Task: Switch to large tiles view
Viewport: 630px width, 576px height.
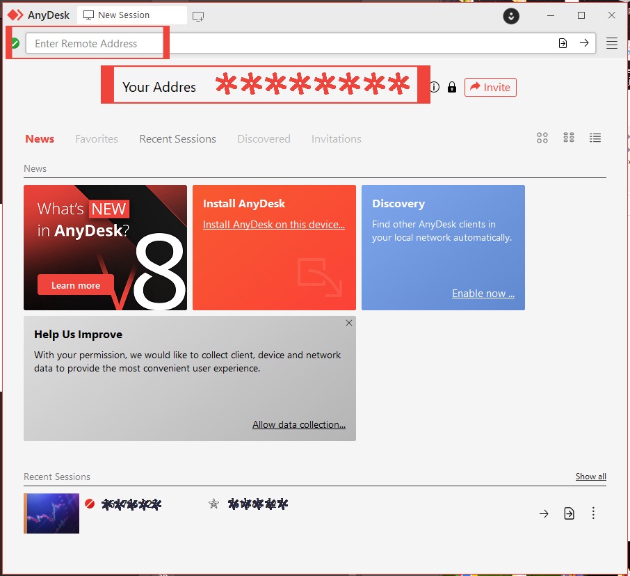Action: tap(542, 138)
